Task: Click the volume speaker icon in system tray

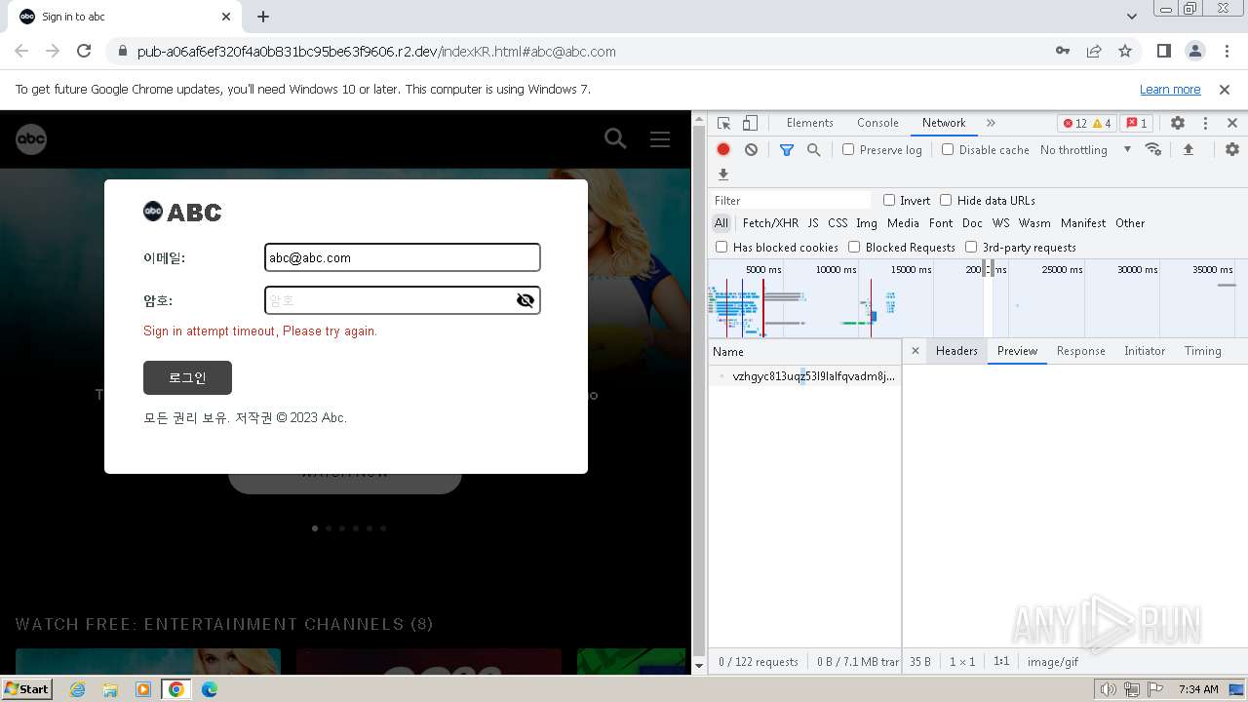Action: tap(1108, 689)
